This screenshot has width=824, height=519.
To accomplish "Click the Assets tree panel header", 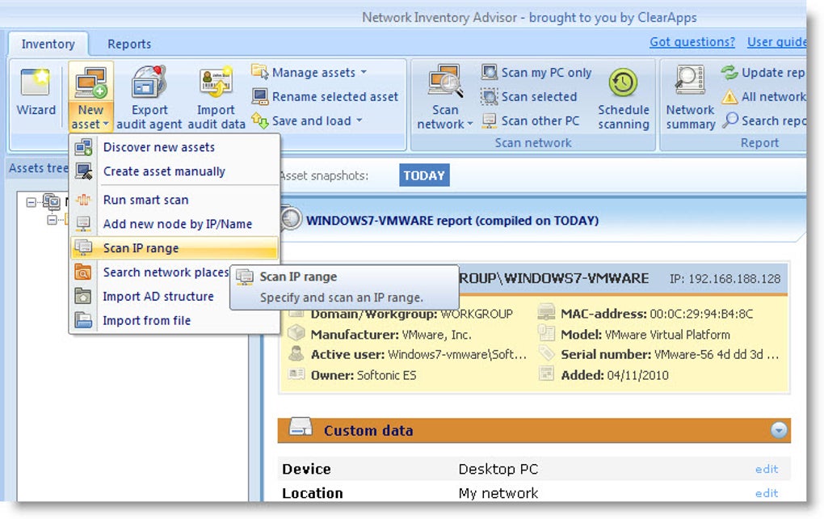I will 38,167.
